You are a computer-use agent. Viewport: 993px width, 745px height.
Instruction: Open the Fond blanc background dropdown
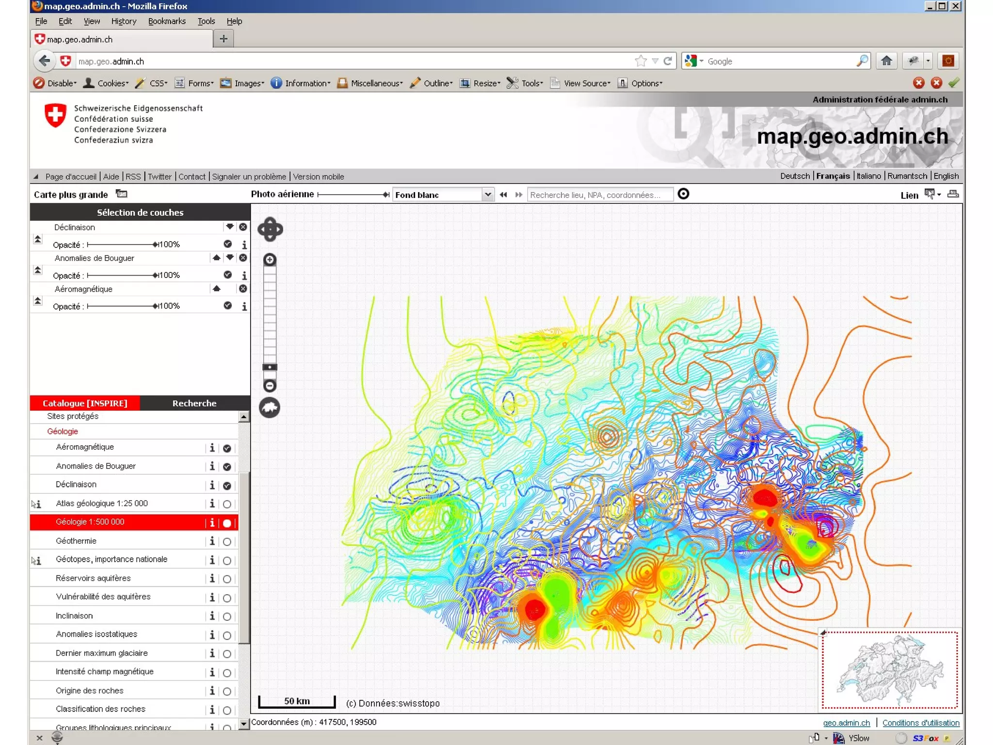[488, 194]
